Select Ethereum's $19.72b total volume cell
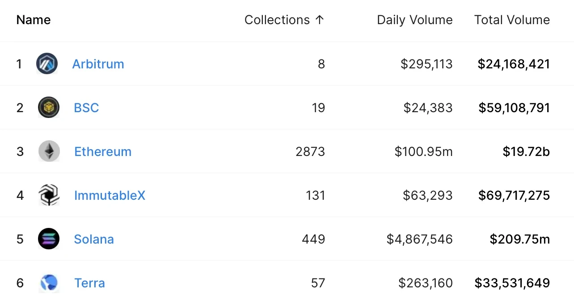Screen dimensions: 574x303 (x=526, y=151)
